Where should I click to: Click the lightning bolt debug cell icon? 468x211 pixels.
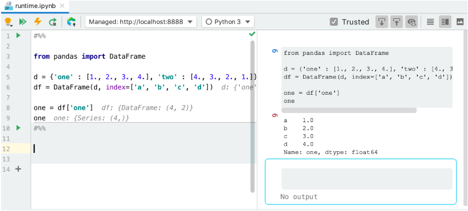coord(38,22)
